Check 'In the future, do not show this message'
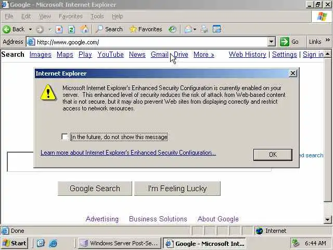The width and height of the screenshot is (333, 250). point(65,136)
